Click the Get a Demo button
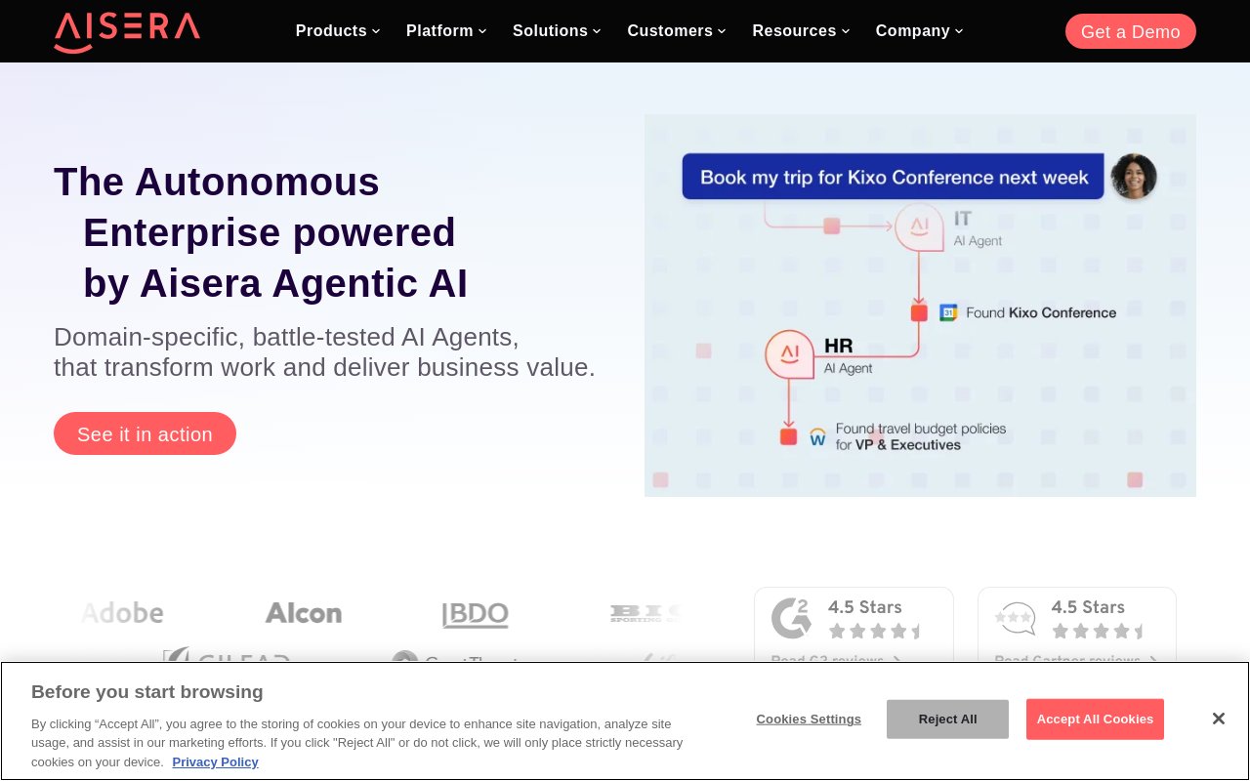This screenshot has width=1250, height=781. (1131, 31)
